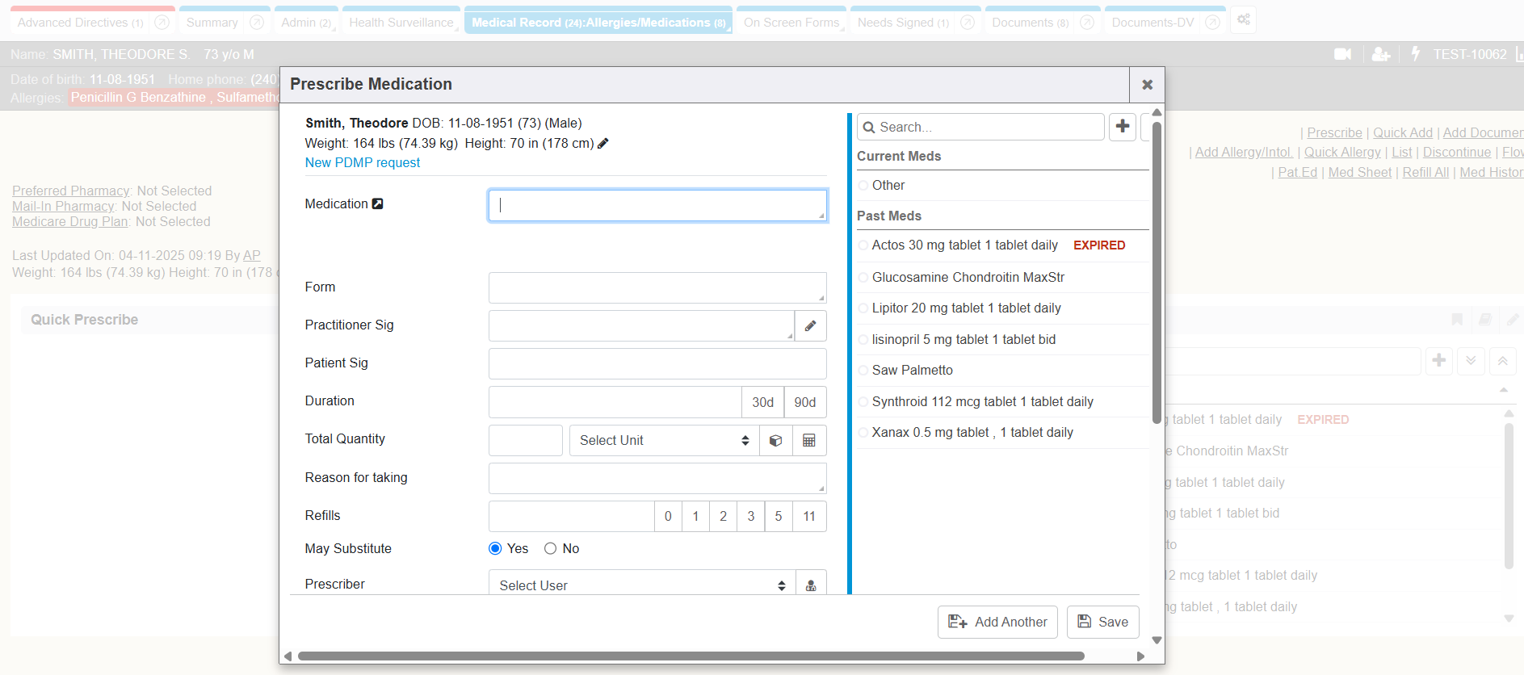Switch to the Summary tab
1524x675 pixels.
212,23
